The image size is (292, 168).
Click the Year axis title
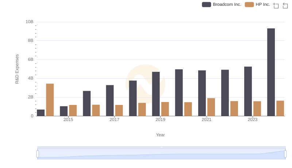tap(160, 135)
